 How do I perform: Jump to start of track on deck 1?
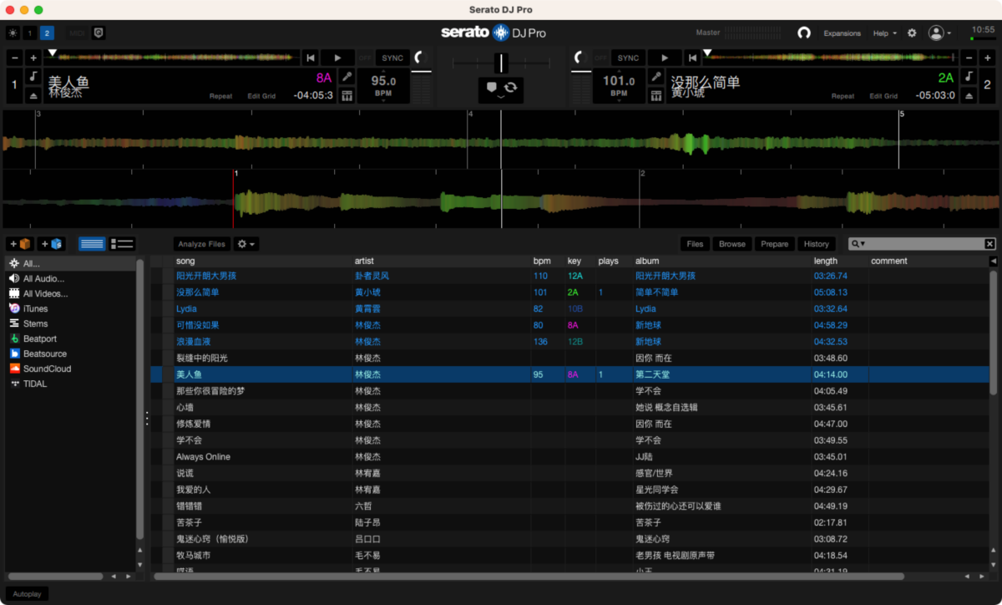point(311,58)
